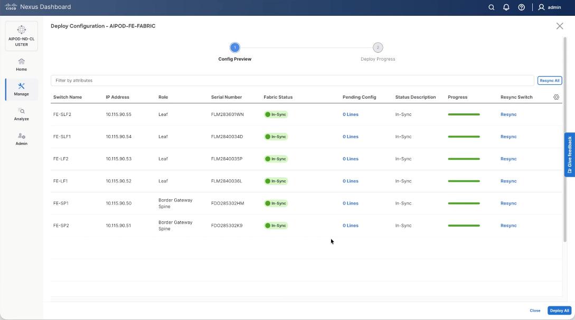Resync the FE-SLF2 switch
This screenshot has width=575, height=320.
[508, 114]
